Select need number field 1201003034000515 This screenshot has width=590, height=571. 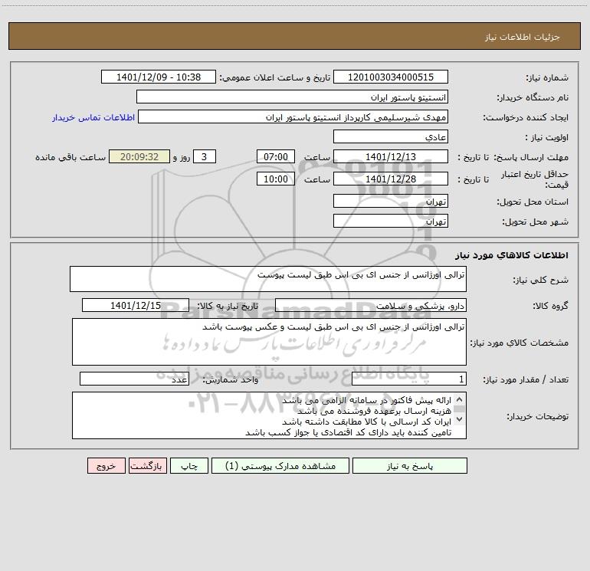[x=391, y=77]
